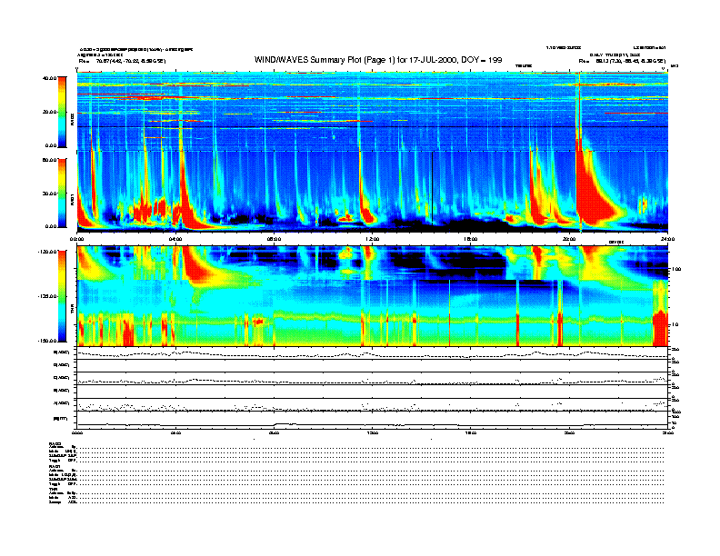The height and width of the screenshot is (556, 720).
Task: Click the RAD2 color scale bar topped by 40.00
Action: [x=62, y=112]
